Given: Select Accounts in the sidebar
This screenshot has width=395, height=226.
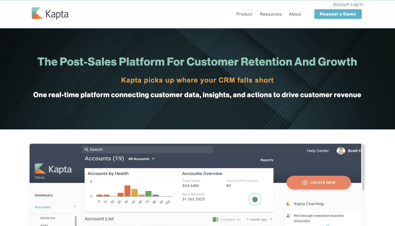Looking at the screenshot, I should [x=42, y=207].
